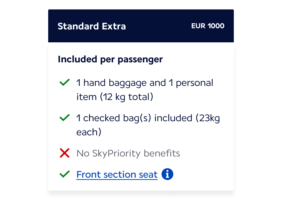
Task: Click the Included per passenger heading
Action: (x=110, y=59)
